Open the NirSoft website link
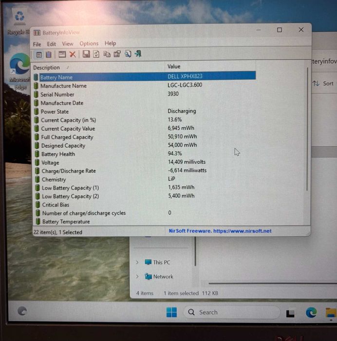The image size is (337, 341). (x=220, y=231)
